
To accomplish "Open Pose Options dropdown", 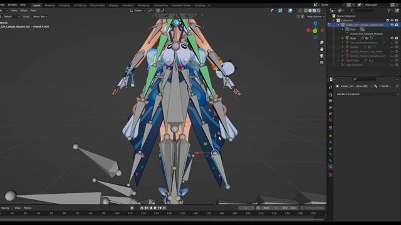I will pyautogui.click(x=316, y=16).
